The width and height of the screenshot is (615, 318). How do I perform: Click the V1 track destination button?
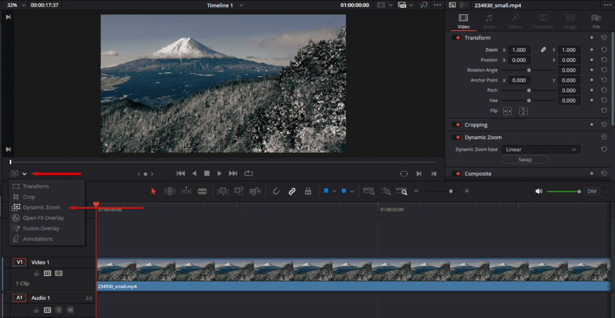[19, 262]
